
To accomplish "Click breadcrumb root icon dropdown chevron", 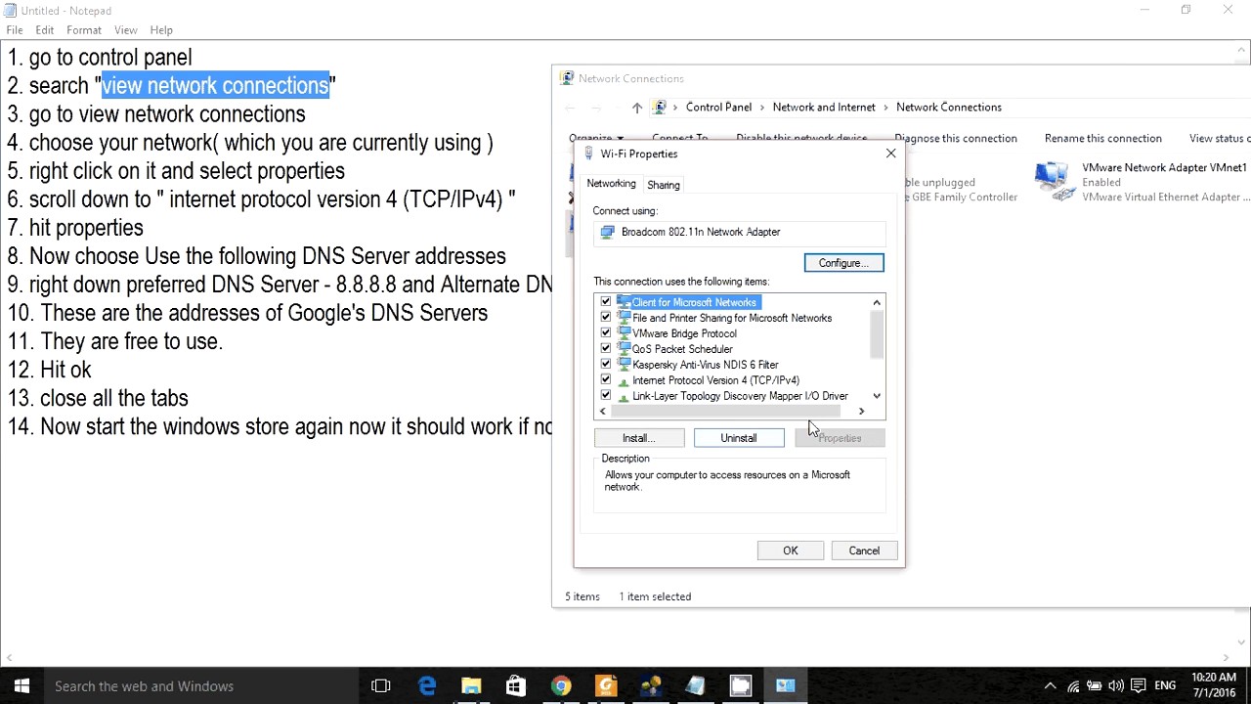I will 675,108.
